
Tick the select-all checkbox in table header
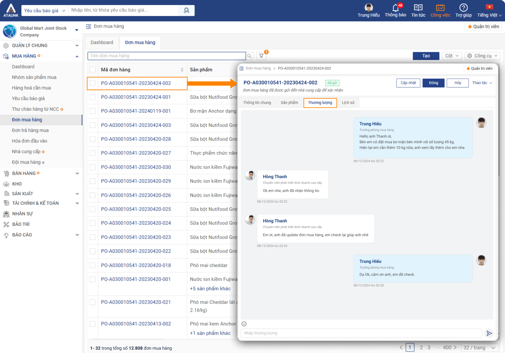pyautogui.click(x=92, y=70)
